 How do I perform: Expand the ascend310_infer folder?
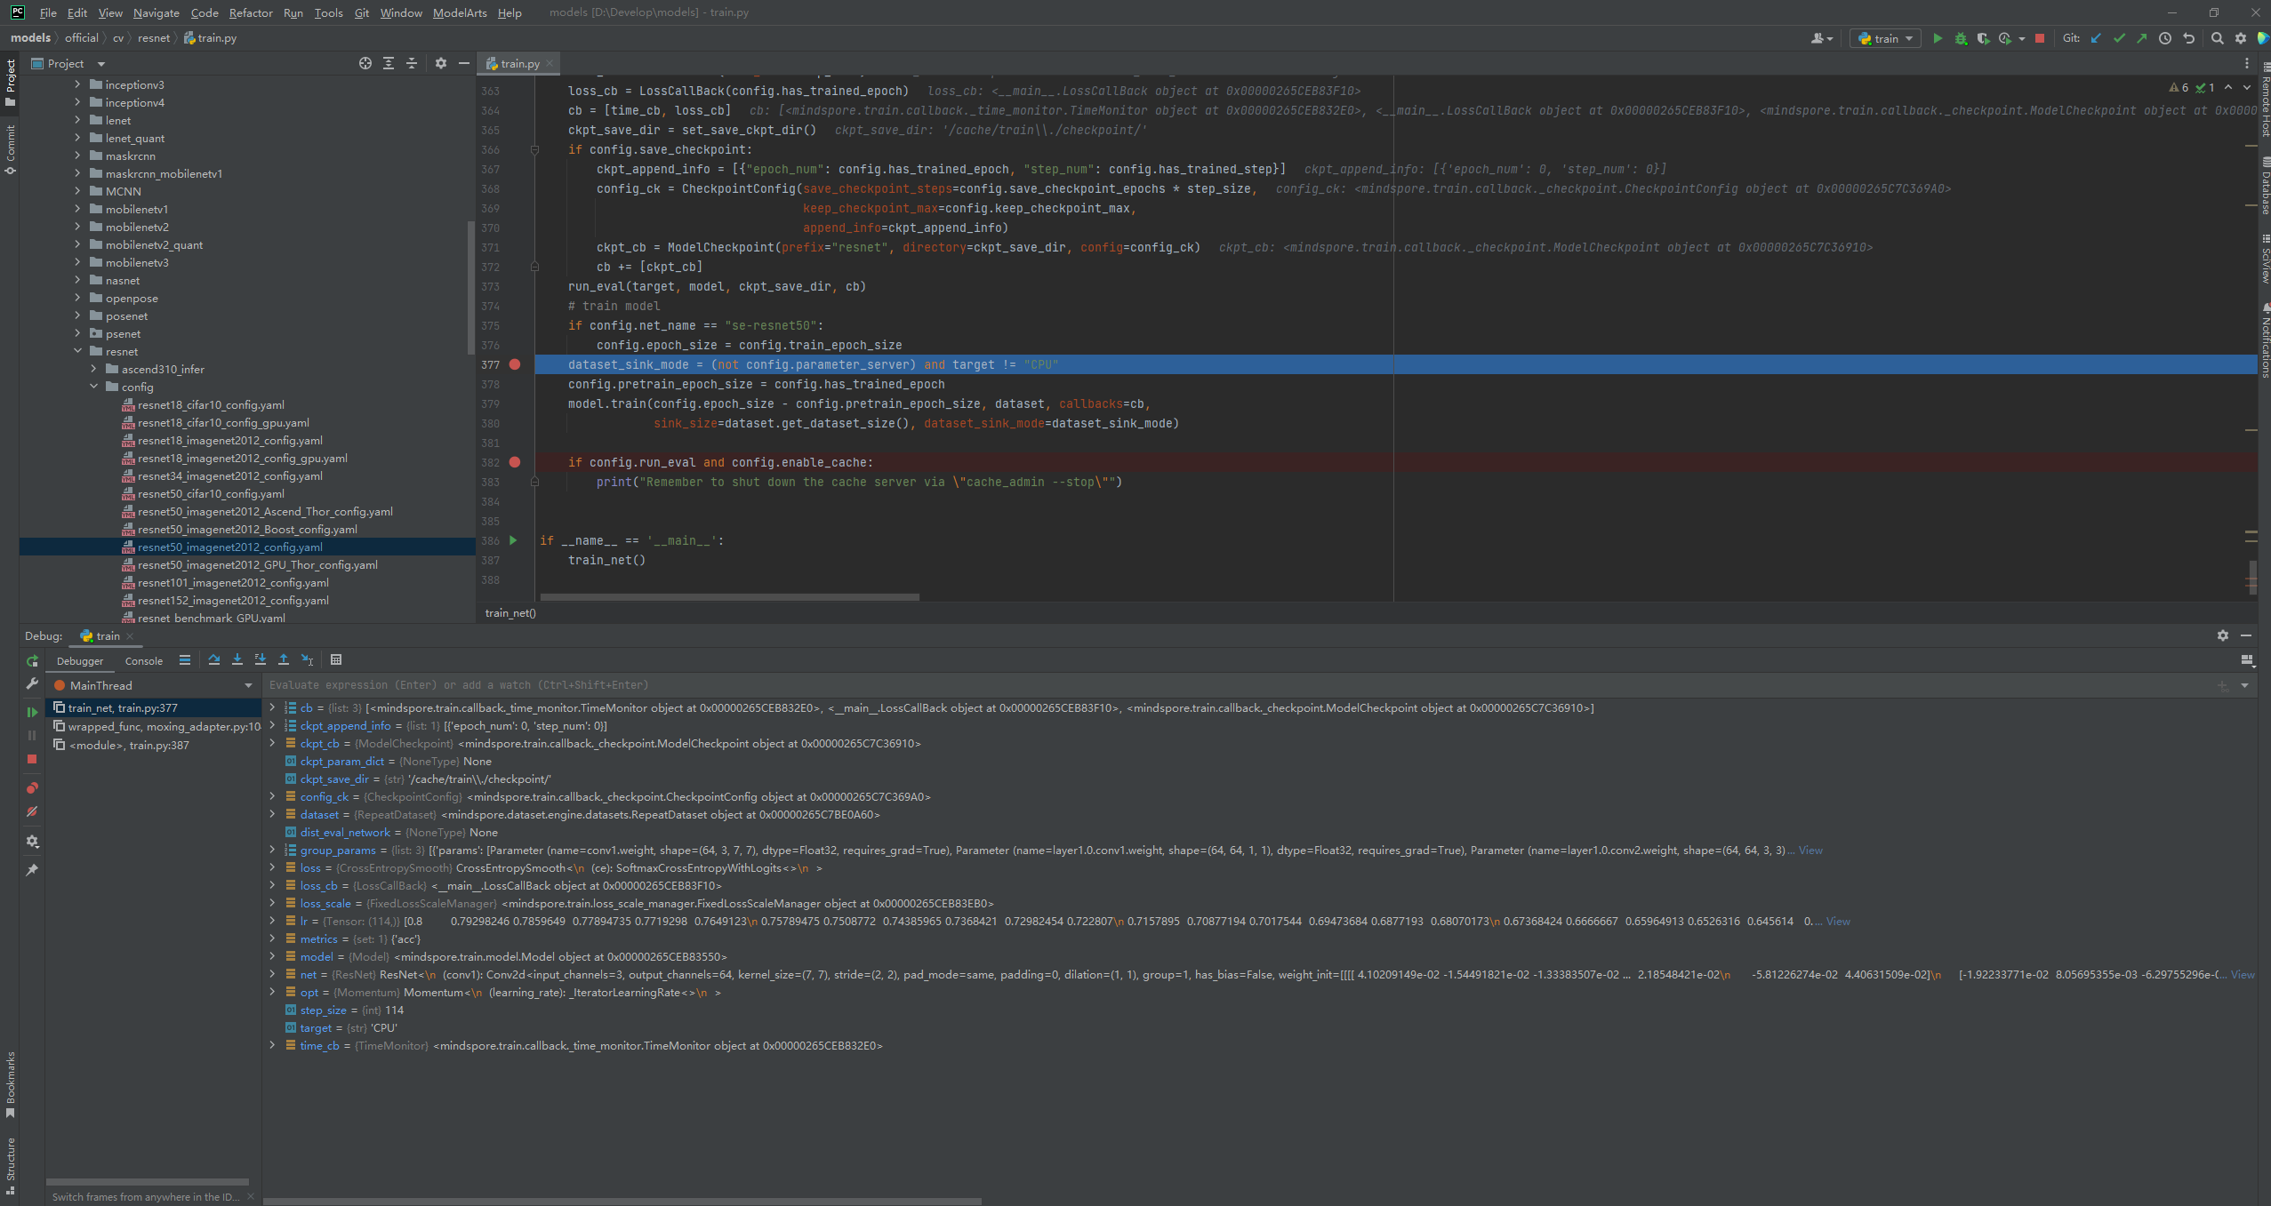click(94, 369)
